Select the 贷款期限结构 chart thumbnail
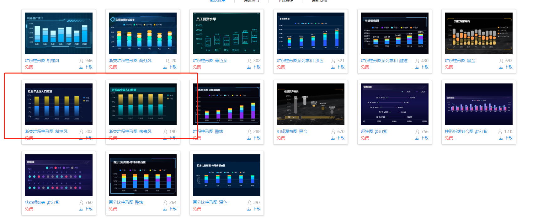This screenshot has width=538, height=224. [x=479, y=33]
